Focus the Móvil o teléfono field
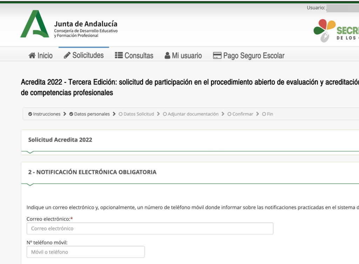This screenshot has height=264, width=359. (86, 252)
